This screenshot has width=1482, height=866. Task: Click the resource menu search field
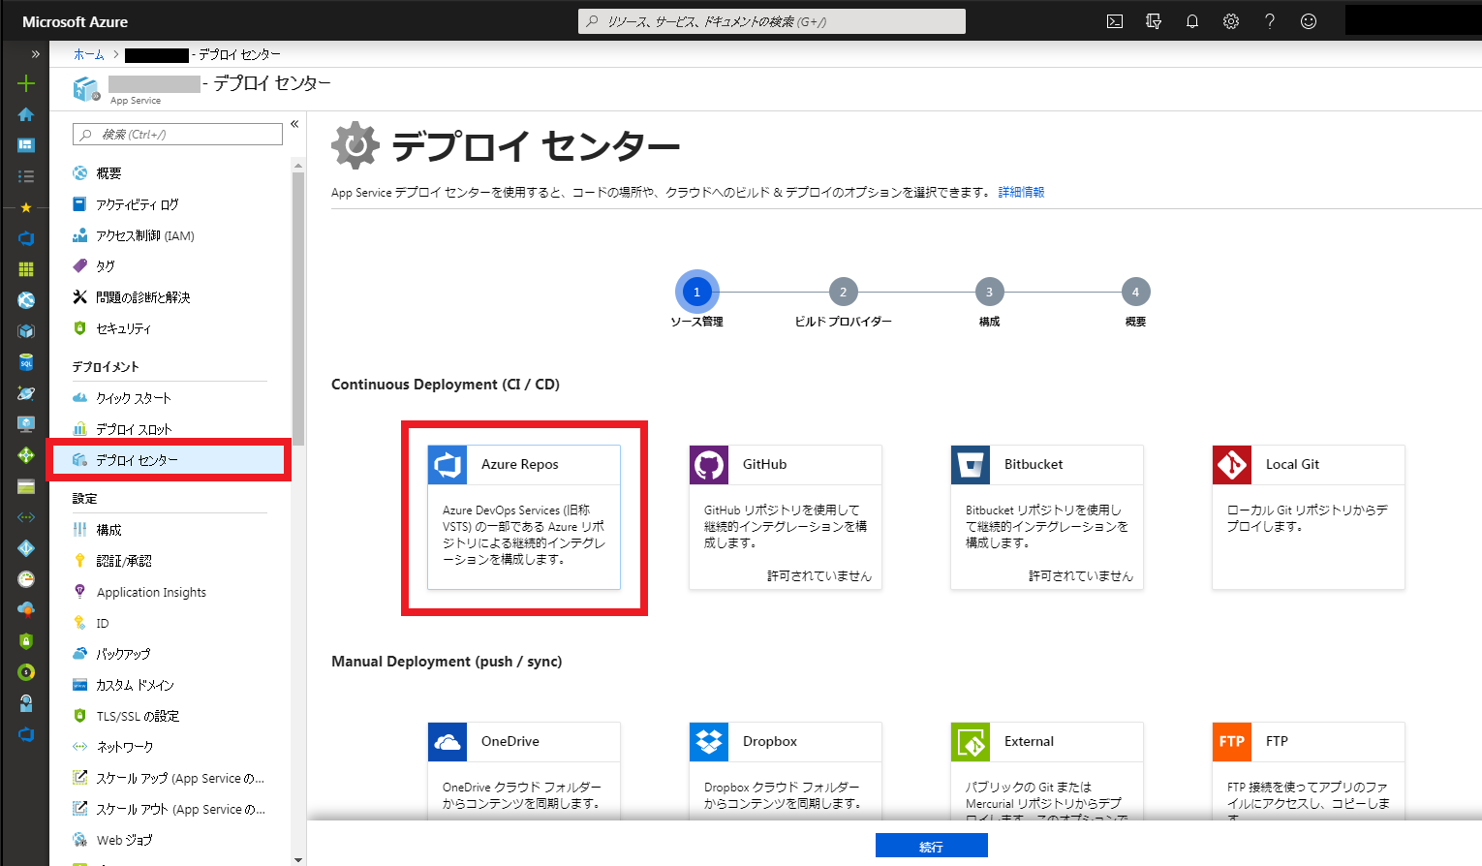point(178,135)
